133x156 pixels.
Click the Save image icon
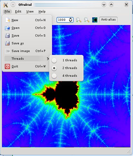click(x=7, y=51)
